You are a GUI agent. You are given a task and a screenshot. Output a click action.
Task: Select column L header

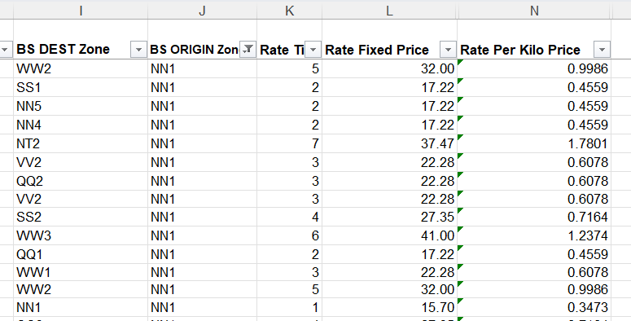pos(389,11)
